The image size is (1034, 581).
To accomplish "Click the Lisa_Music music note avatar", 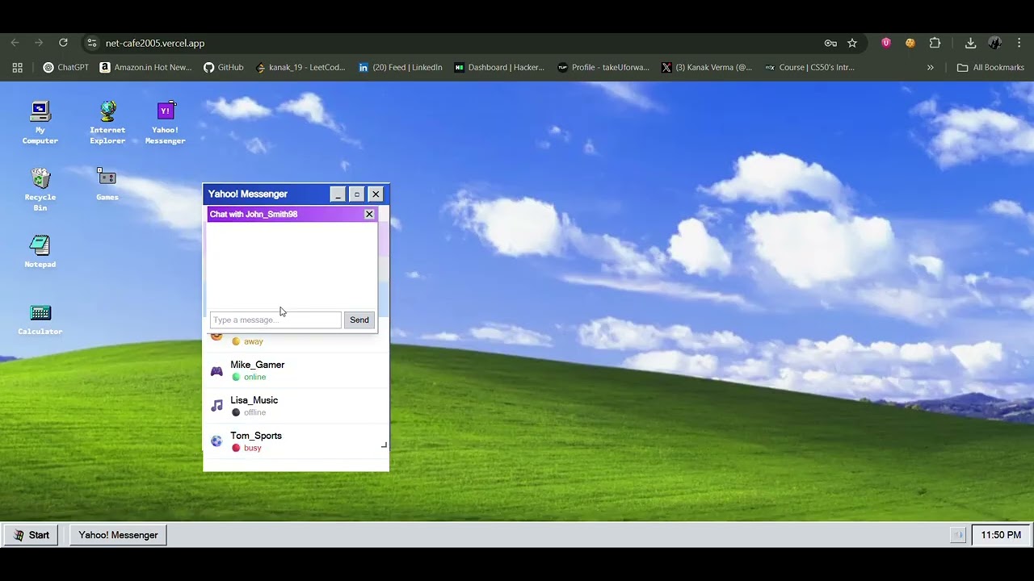I will pos(216,406).
